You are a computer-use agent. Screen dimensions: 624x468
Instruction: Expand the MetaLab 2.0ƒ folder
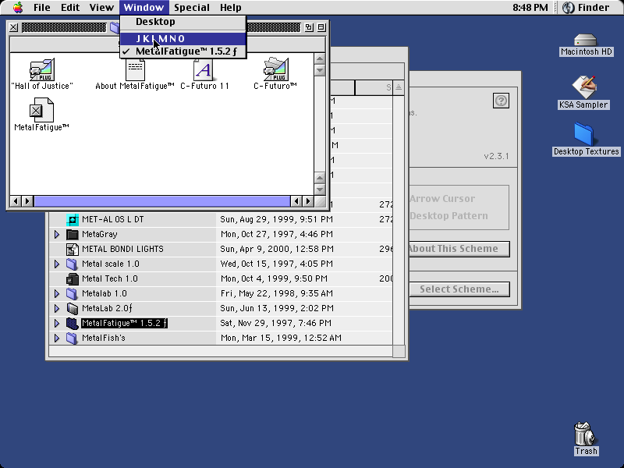tap(57, 308)
